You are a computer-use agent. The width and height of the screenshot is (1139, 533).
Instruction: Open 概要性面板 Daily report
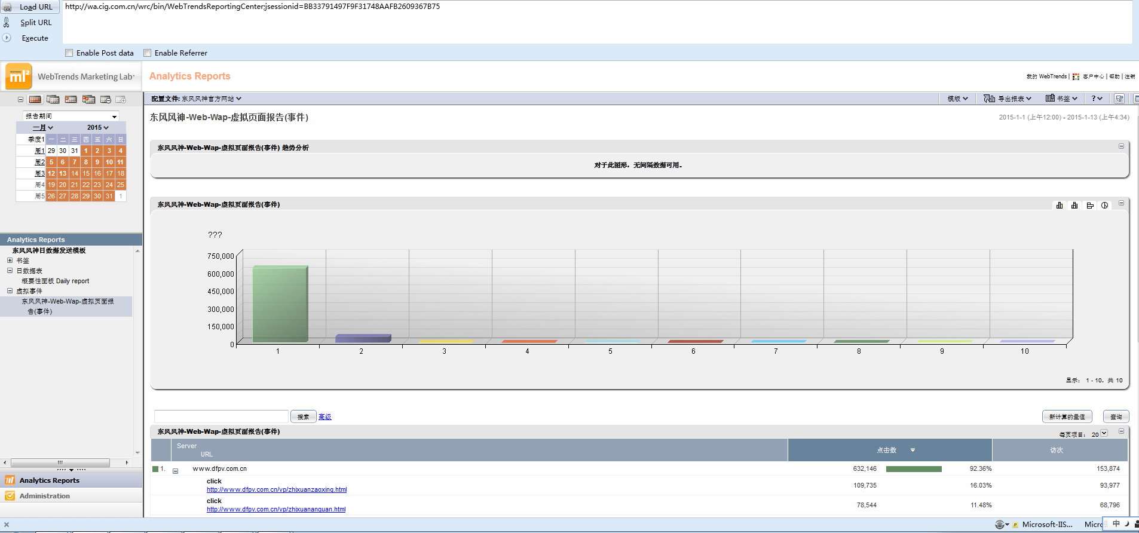tap(56, 281)
